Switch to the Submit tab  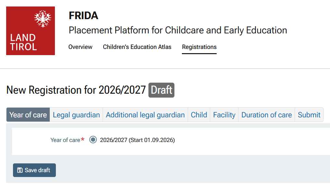coord(309,115)
